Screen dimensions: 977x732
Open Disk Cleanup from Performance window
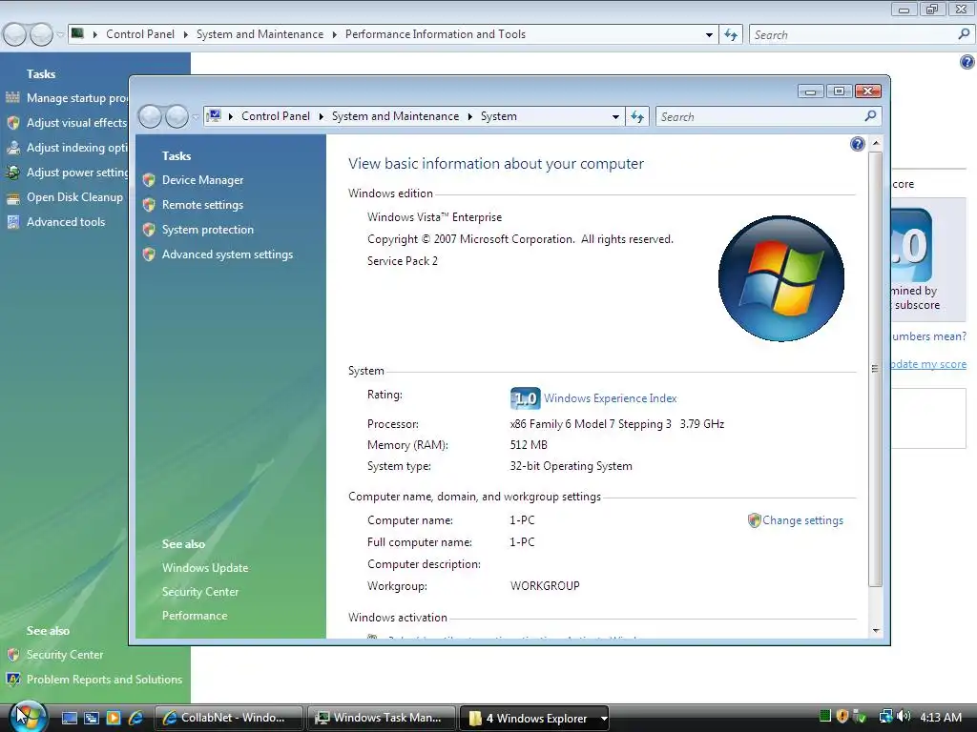pos(74,197)
